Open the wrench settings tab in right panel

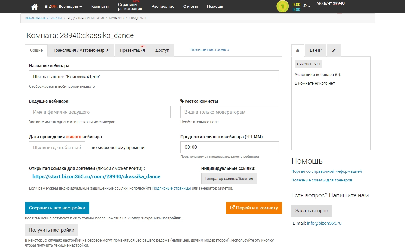point(334,50)
